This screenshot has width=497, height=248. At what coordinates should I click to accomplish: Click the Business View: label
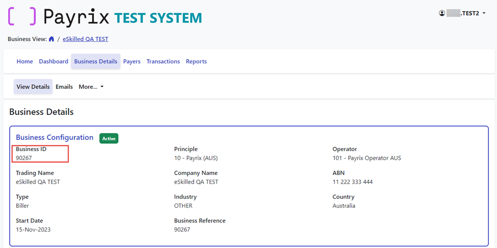pos(27,39)
